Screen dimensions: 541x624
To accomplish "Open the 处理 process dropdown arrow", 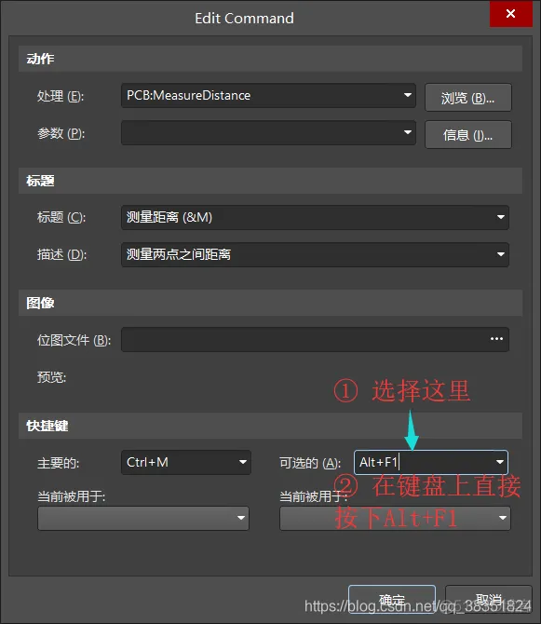I will [407, 96].
